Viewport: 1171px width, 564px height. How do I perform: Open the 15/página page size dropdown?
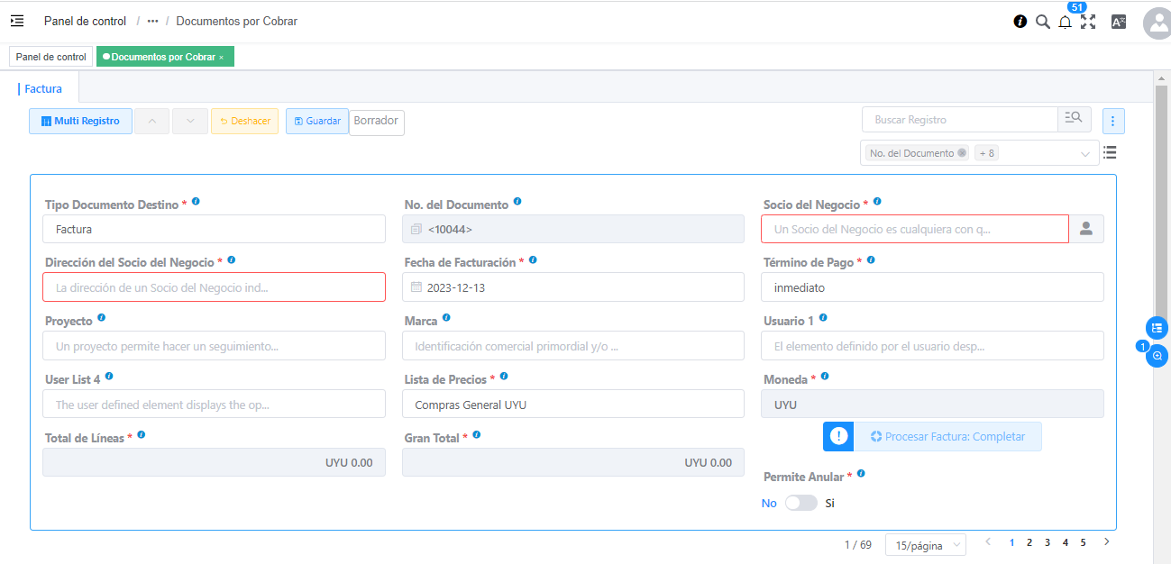click(x=925, y=545)
